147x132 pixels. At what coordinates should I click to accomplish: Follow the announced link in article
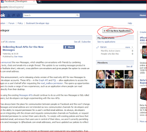6,63
